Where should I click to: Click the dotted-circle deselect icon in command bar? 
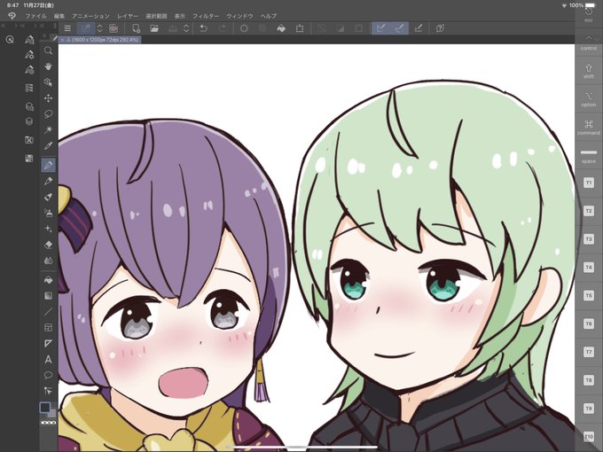pos(244,28)
